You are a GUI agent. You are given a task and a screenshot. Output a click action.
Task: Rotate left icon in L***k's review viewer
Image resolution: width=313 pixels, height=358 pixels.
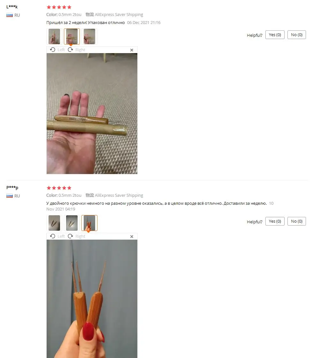point(53,50)
